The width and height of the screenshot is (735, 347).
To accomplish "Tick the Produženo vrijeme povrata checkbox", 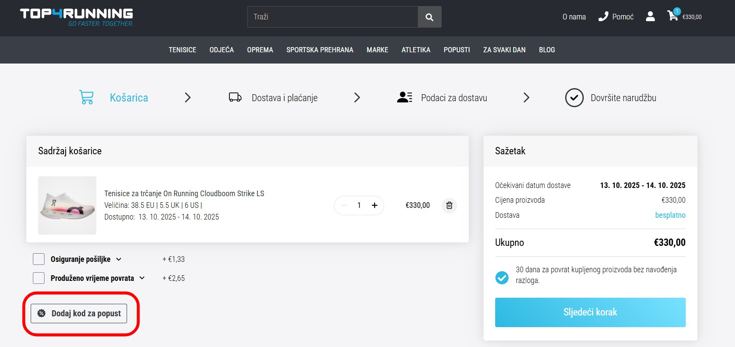I will click(39, 278).
